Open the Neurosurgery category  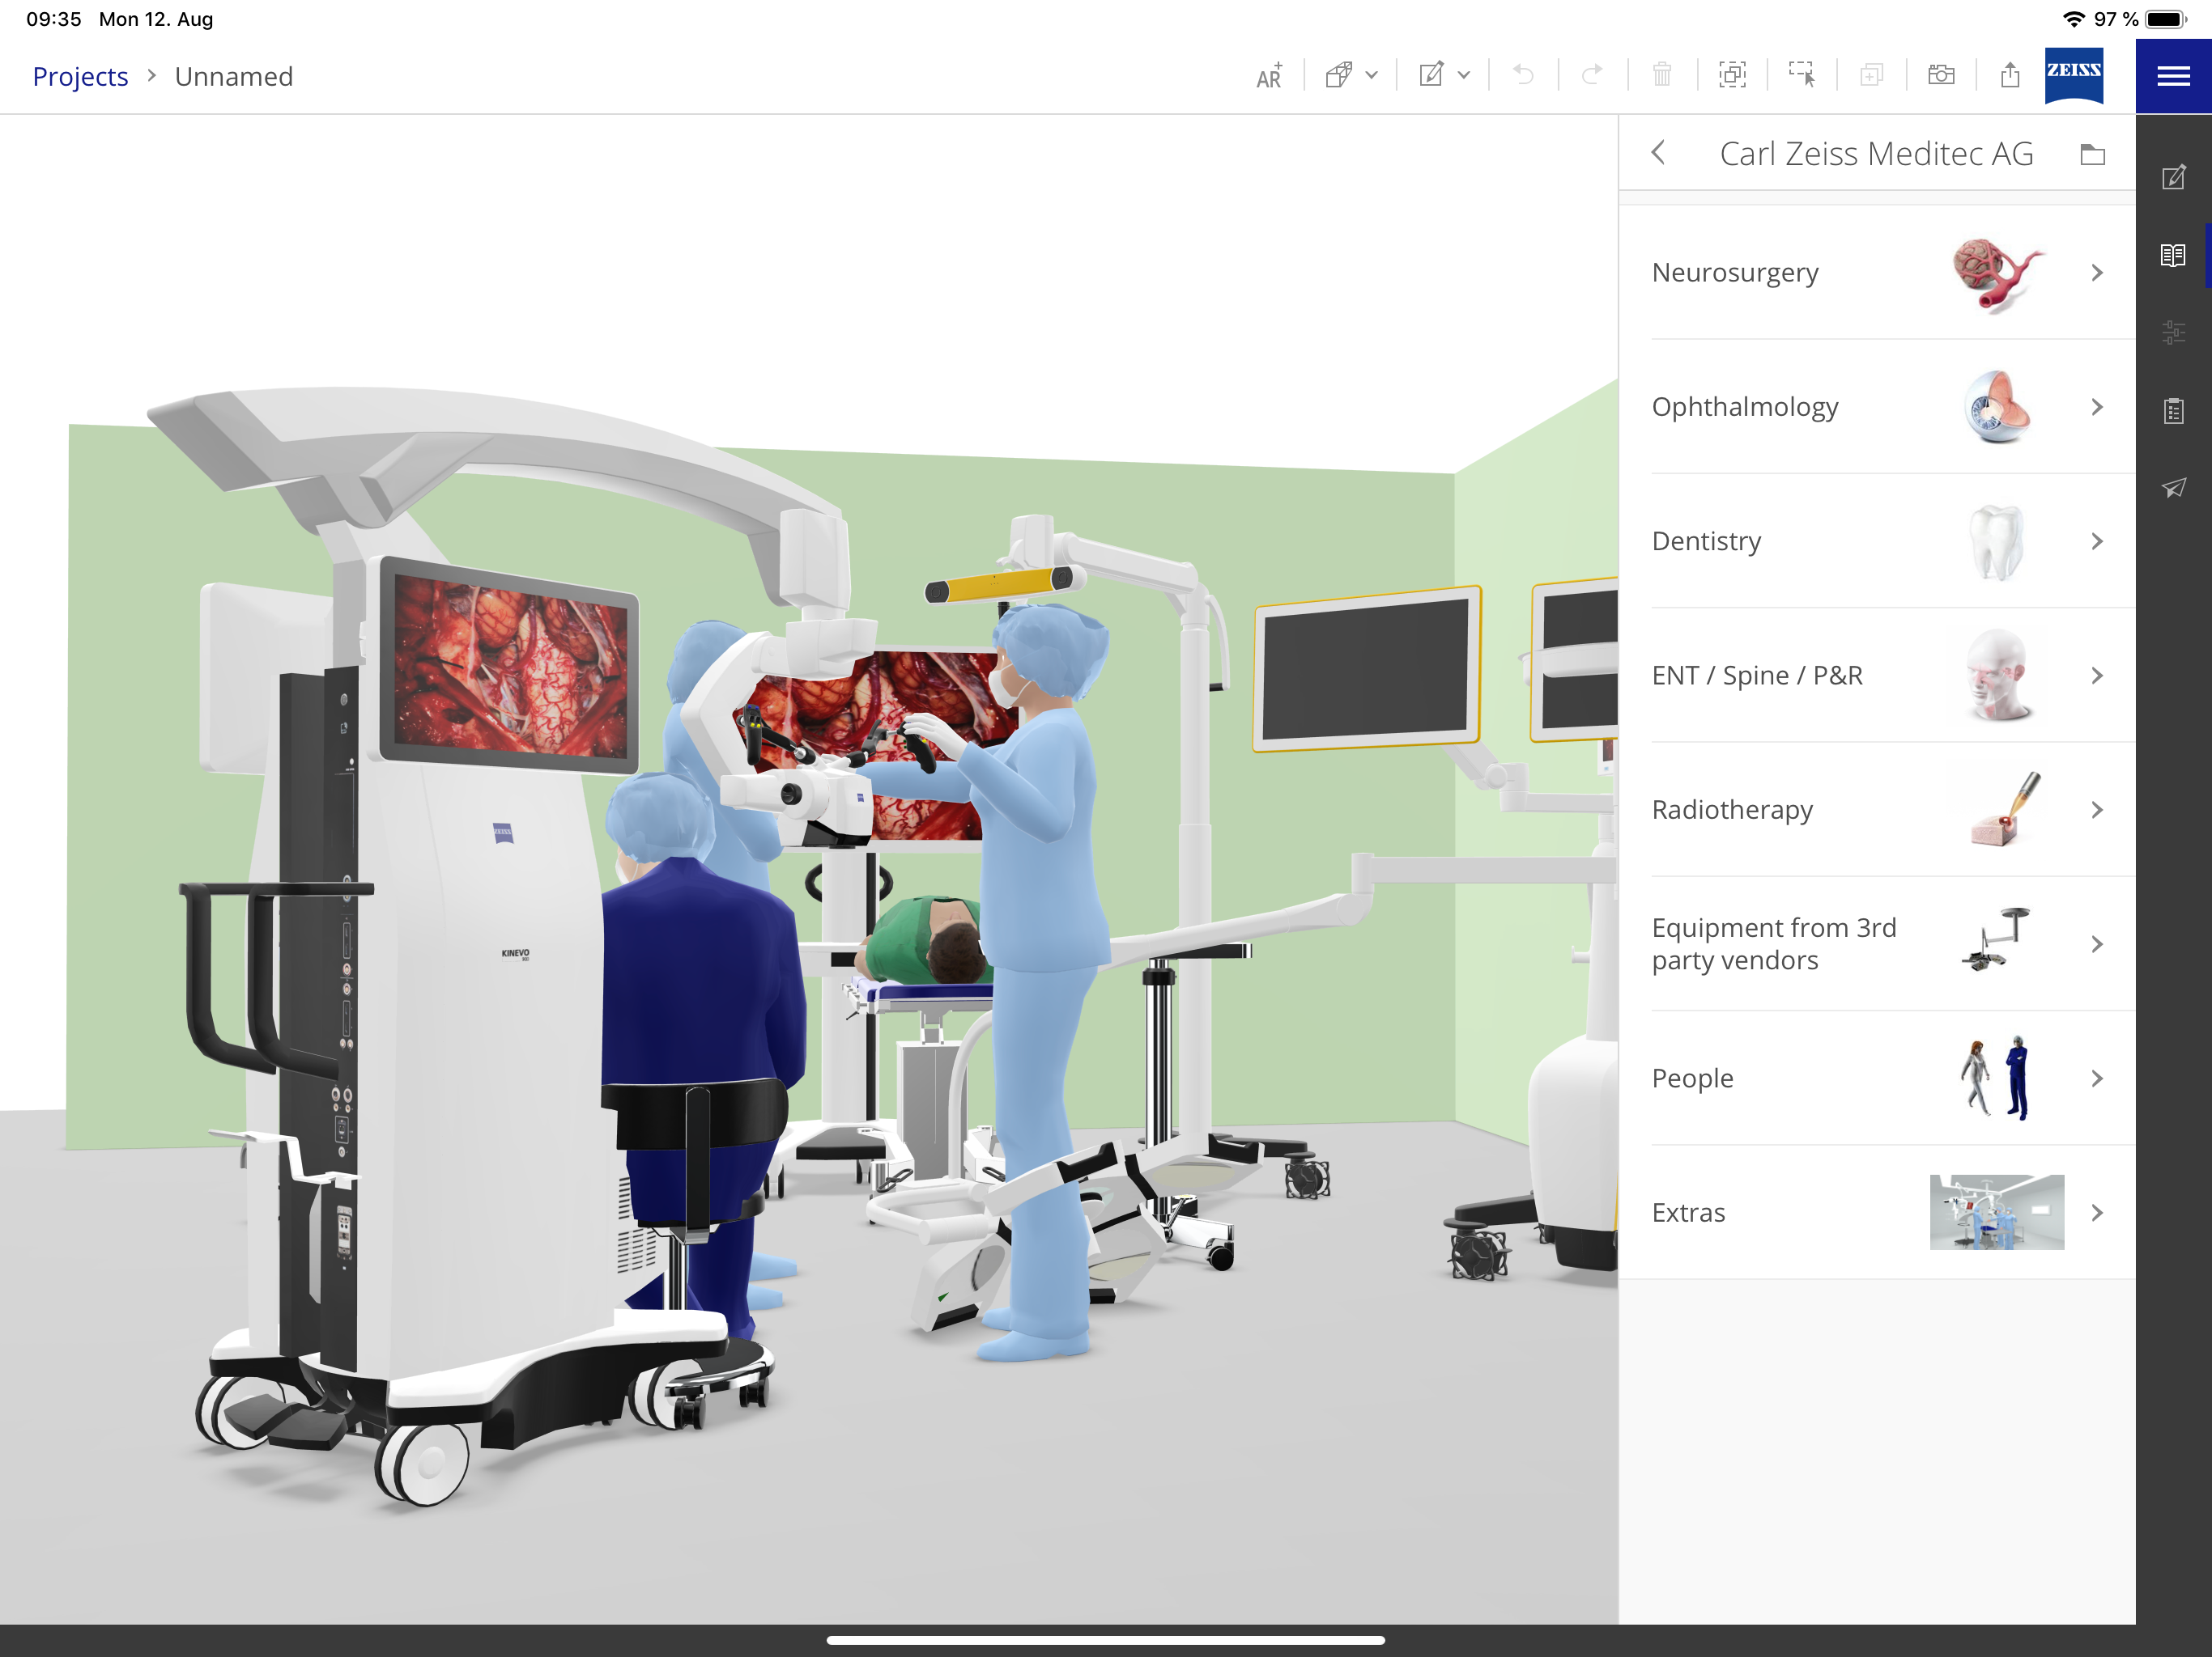click(1877, 273)
